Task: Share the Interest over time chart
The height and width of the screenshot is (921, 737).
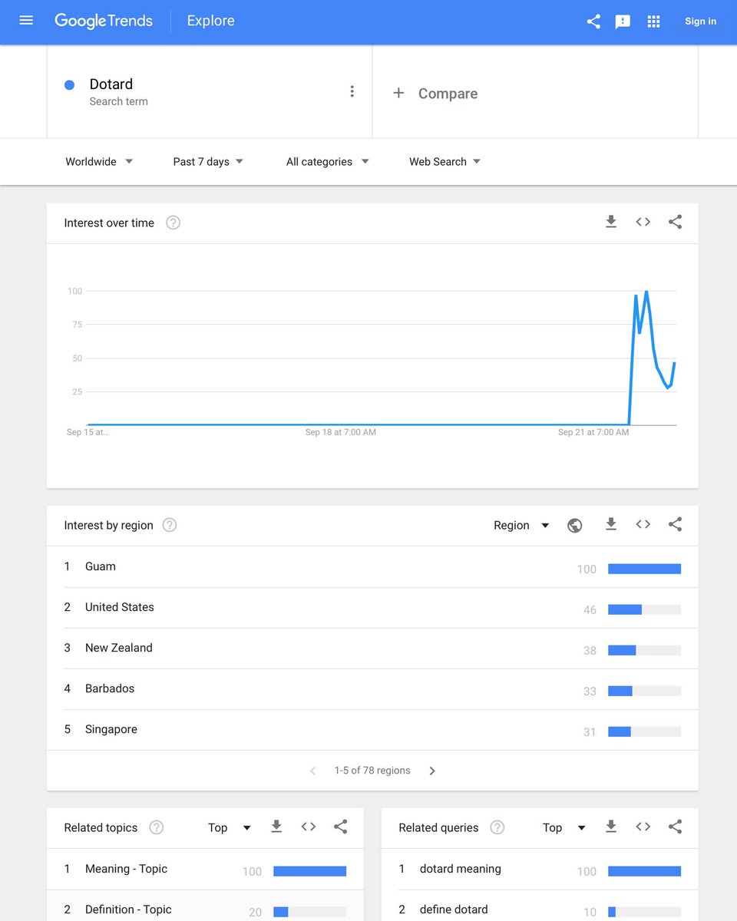Action: point(675,222)
